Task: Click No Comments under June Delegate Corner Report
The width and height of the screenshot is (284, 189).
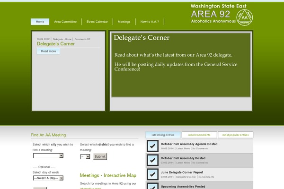Action: (206, 177)
